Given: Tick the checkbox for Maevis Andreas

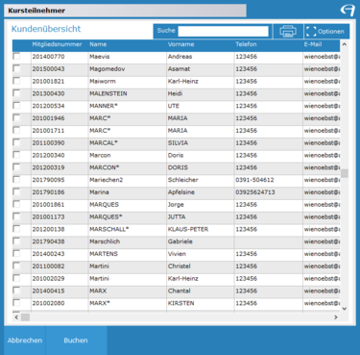Looking at the screenshot, I should coord(16,57).
